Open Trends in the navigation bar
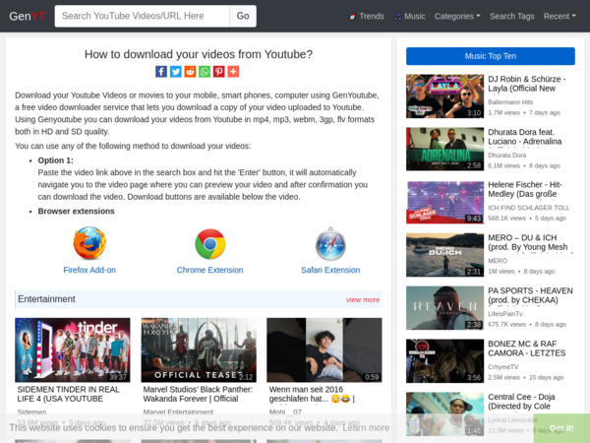 point(367,16)
